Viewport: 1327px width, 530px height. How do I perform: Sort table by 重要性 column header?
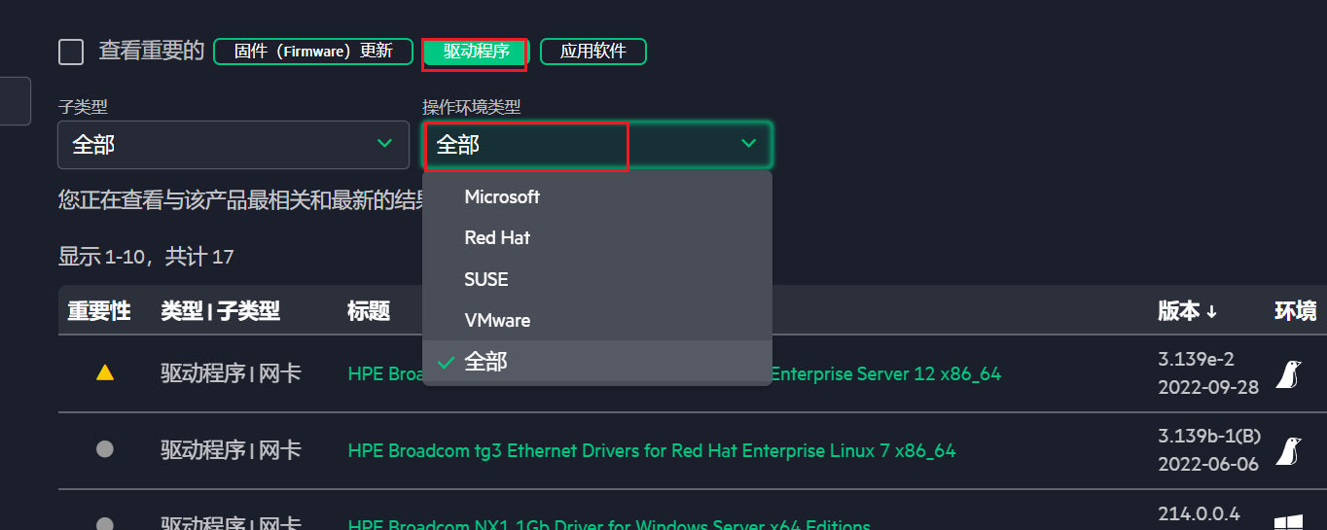click(x=98, y=311)
